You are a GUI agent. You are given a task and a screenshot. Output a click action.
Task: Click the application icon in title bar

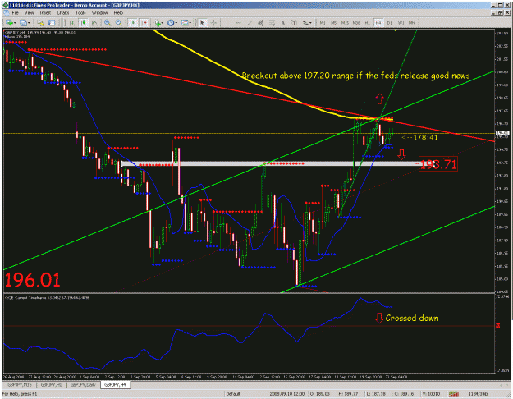click(5, 5)
